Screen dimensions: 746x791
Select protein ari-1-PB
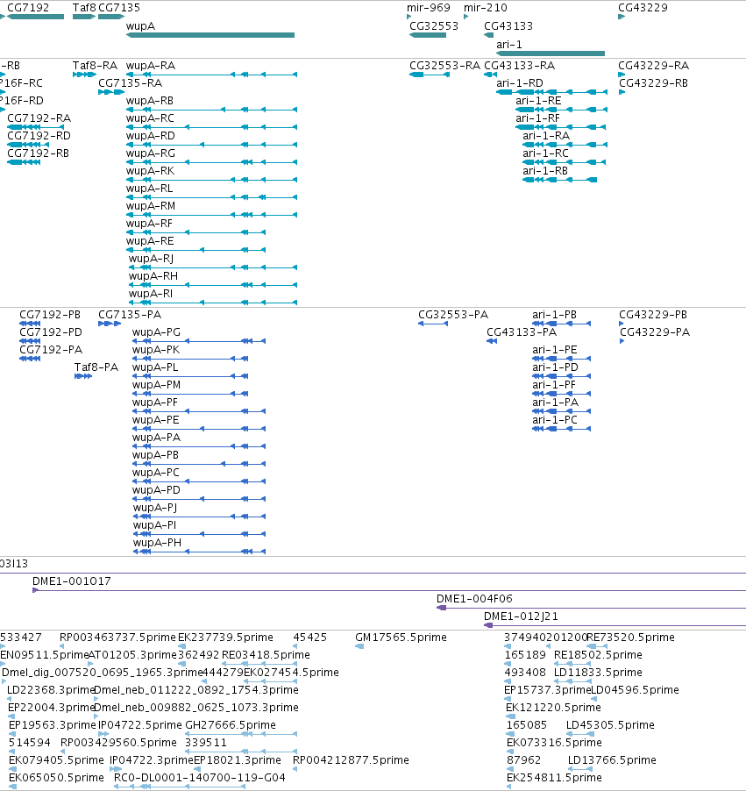click(x=561, y=324)
